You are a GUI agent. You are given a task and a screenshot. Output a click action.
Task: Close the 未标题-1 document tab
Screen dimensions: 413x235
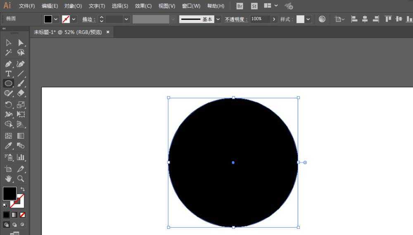(108, 32)
